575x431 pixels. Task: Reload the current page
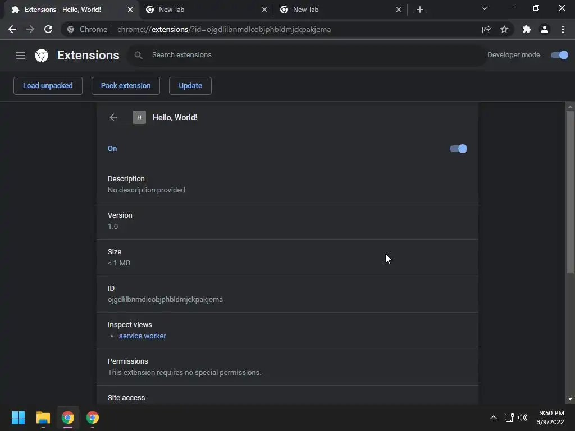click(48, 29)
